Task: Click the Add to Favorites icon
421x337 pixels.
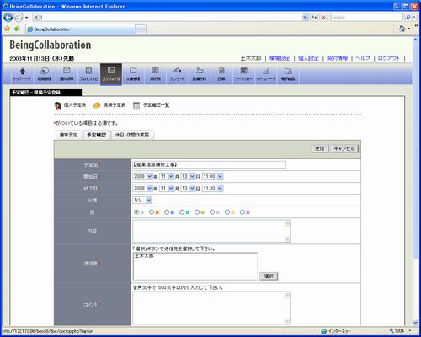Action: click(x=17, y=29)
